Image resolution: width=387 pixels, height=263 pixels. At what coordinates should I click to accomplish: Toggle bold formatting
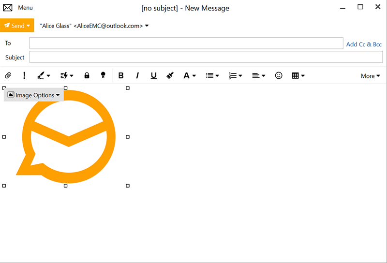120,75
